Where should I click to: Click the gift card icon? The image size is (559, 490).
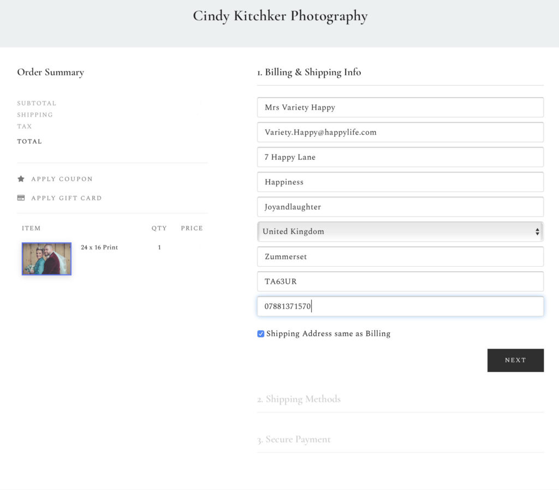click(x=21, y=198)
